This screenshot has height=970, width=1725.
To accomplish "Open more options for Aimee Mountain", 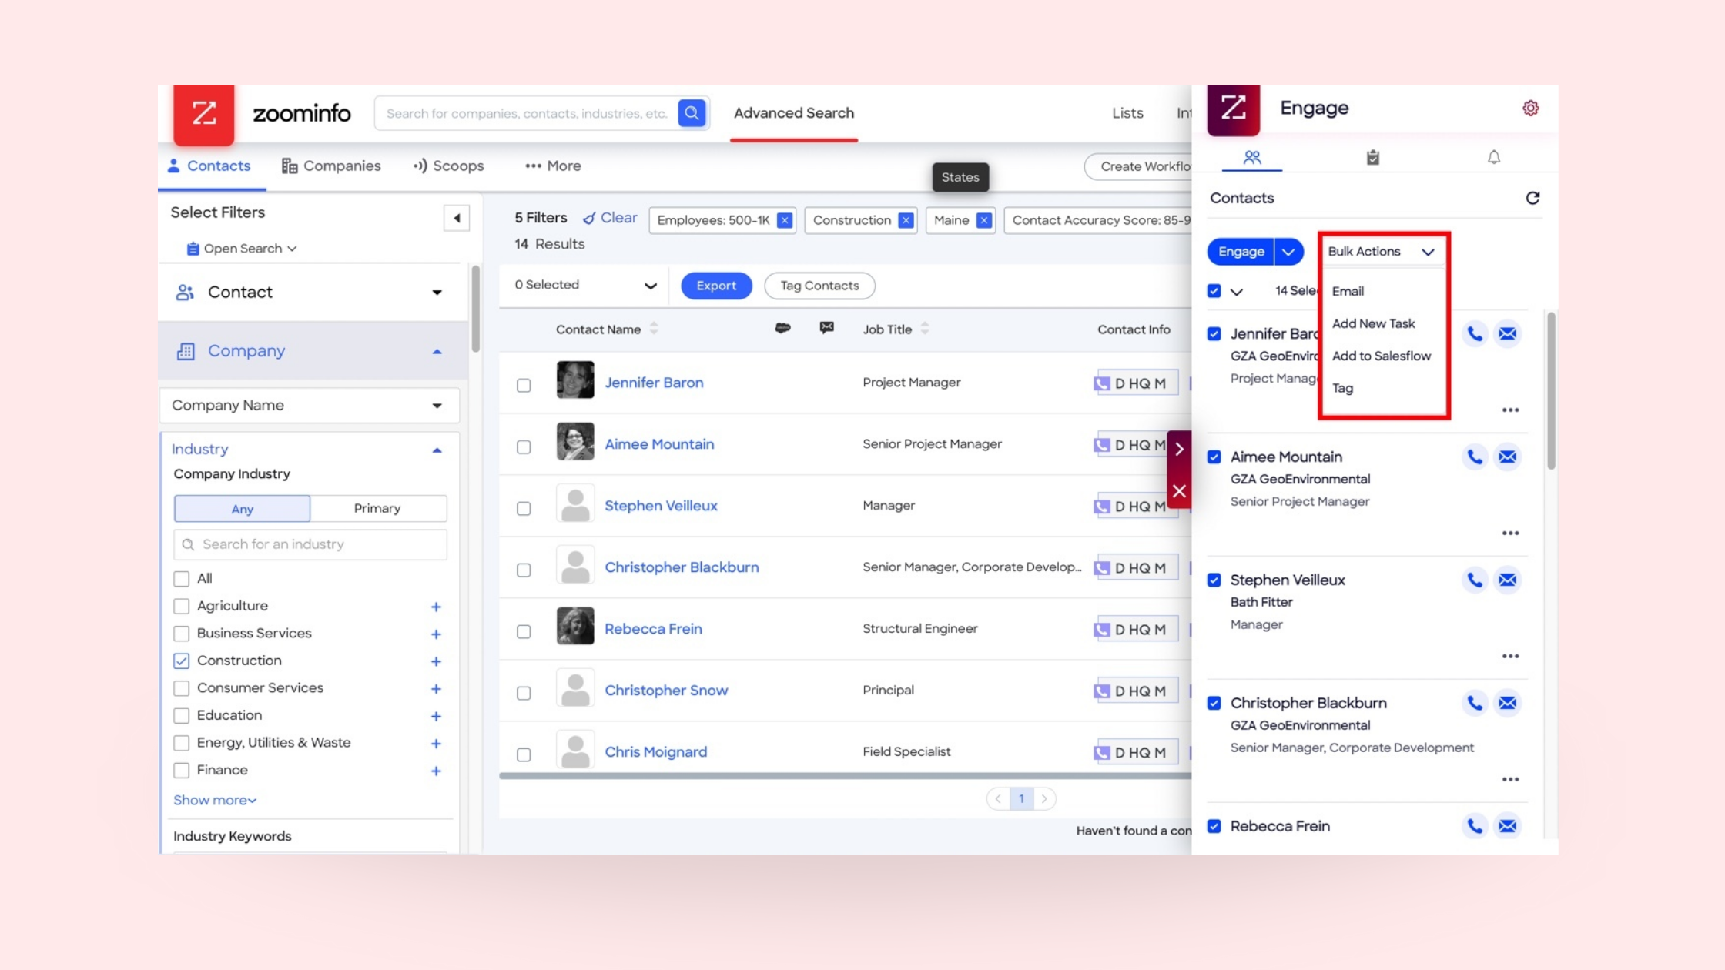I will click(x=1510, y=533).
